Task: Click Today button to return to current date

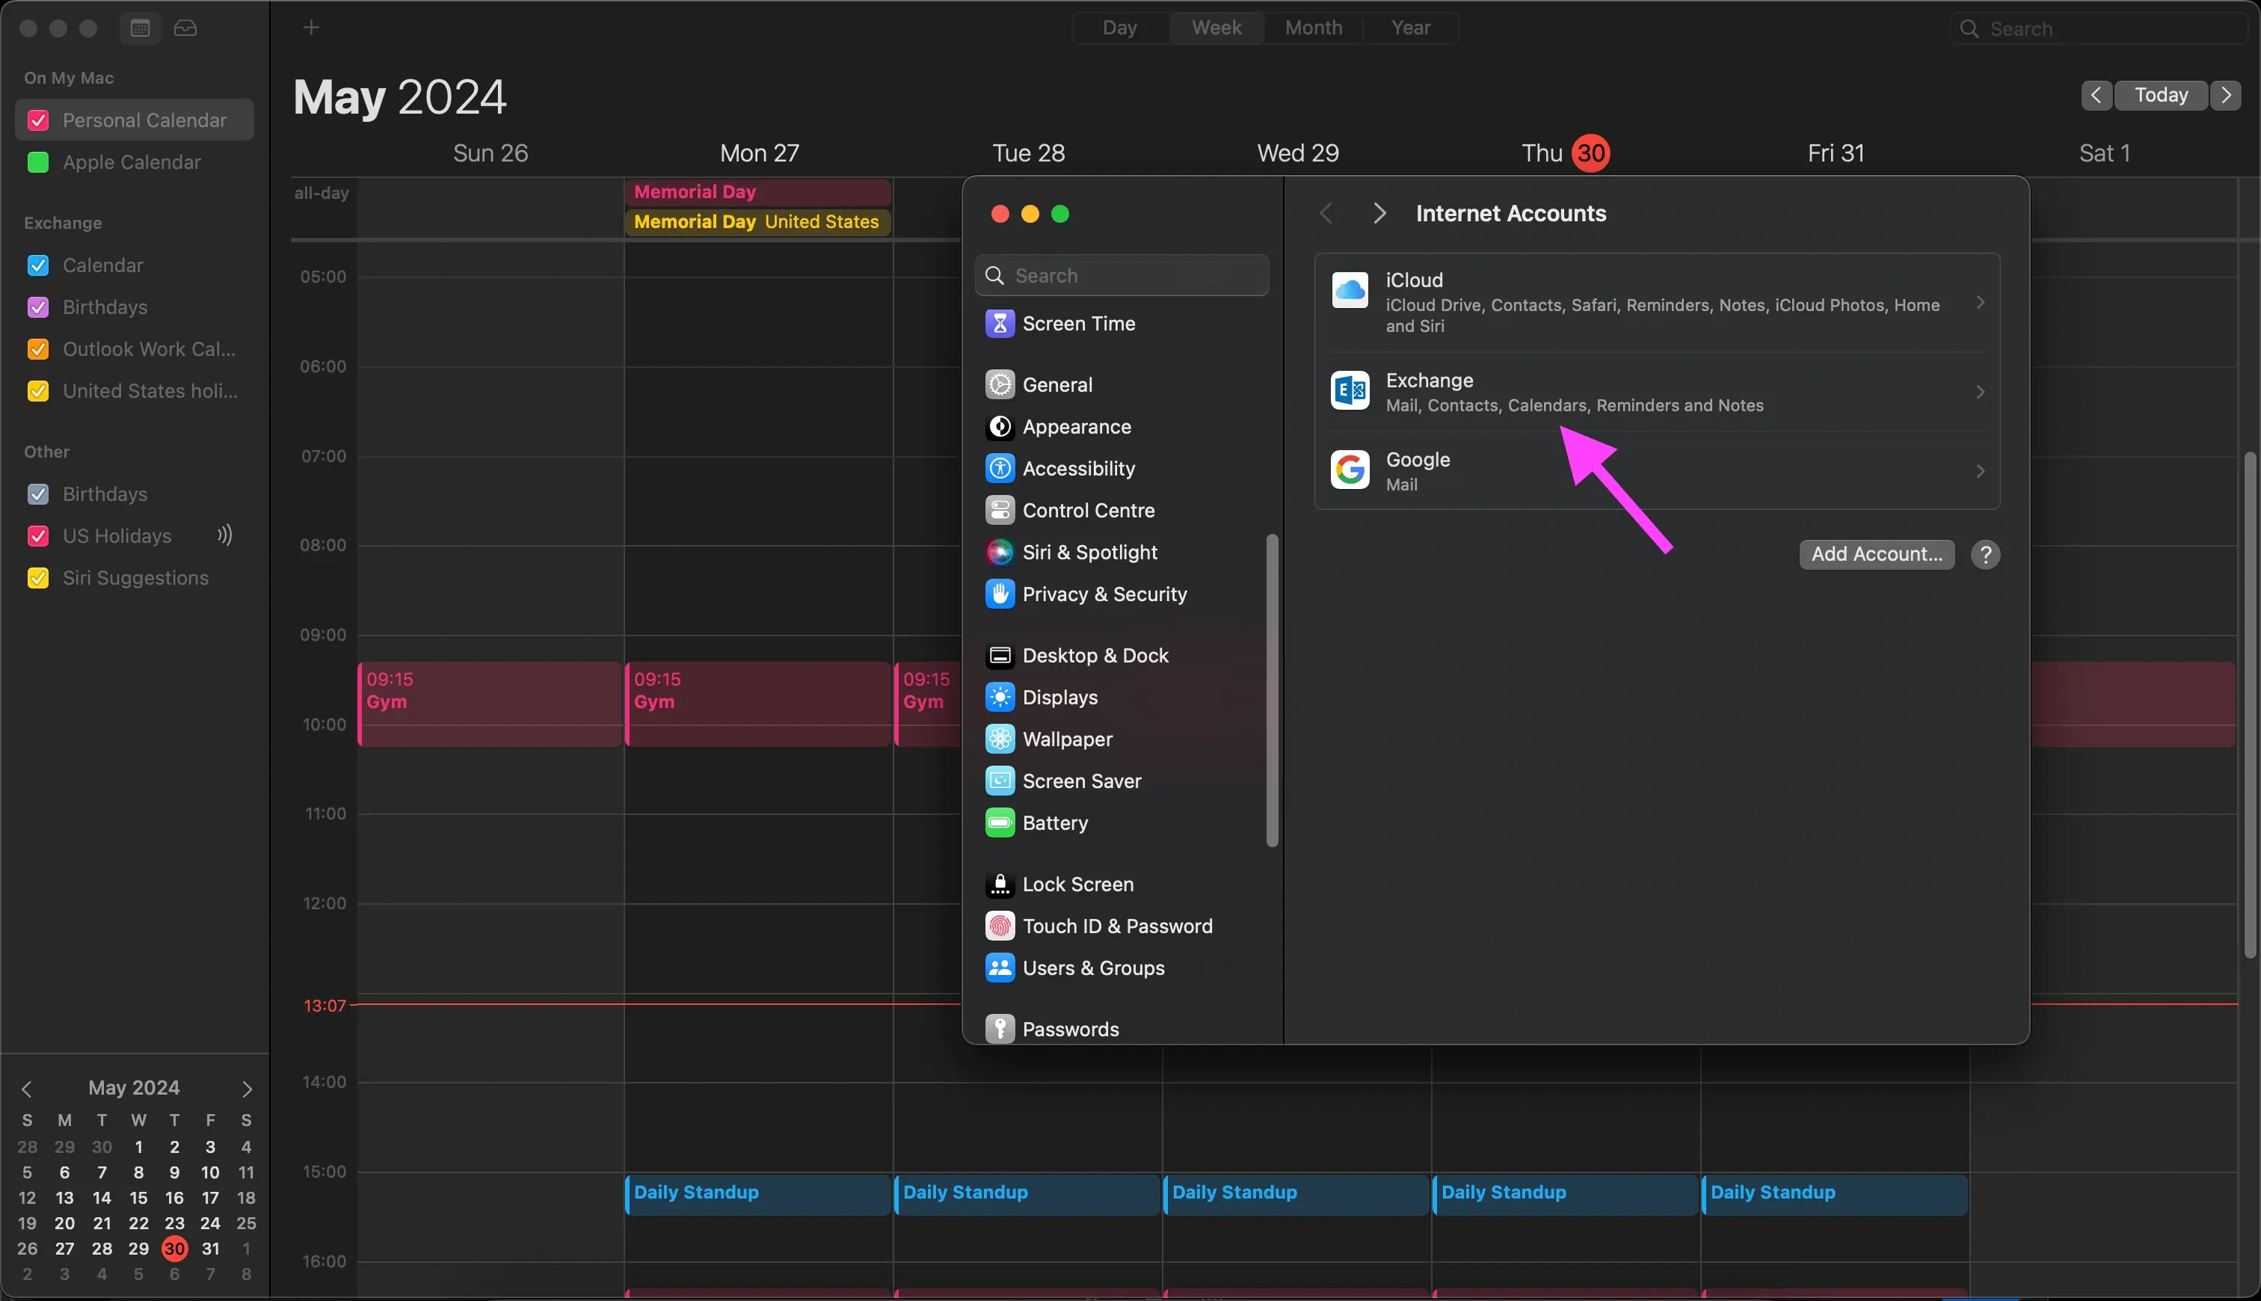Action: pos(2160,95)
